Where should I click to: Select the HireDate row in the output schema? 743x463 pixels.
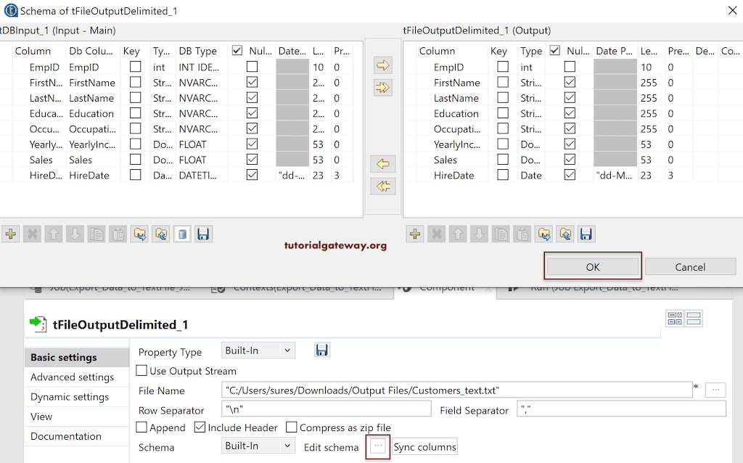pos(453,175)
